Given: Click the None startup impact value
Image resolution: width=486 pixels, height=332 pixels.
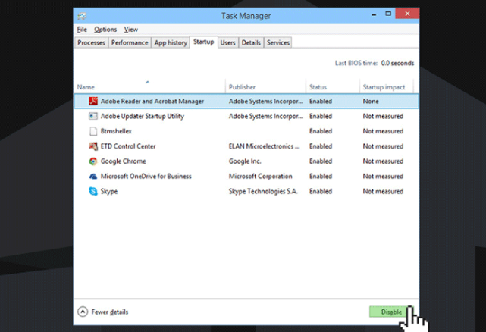Looking at the screenshot, I should [x=371, y=101].
